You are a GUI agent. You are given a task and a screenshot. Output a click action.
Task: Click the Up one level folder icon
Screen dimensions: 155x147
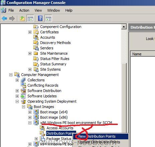[22, 18]
